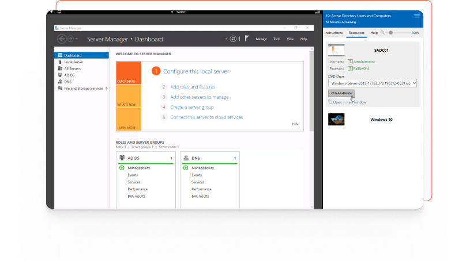Click the Server Manager back arrow

62,39
